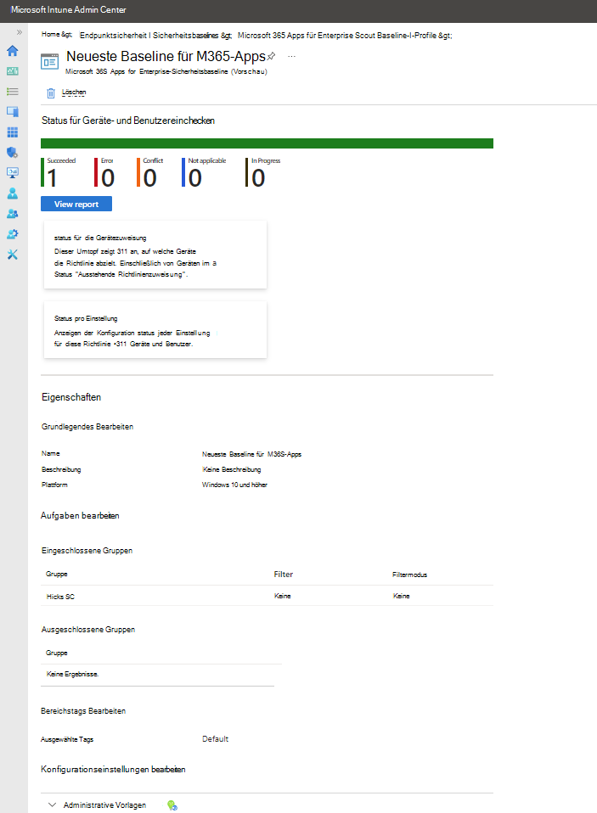Select the Default scope tag value
Viewport: 597px width, 813px height.
[215, 739]
